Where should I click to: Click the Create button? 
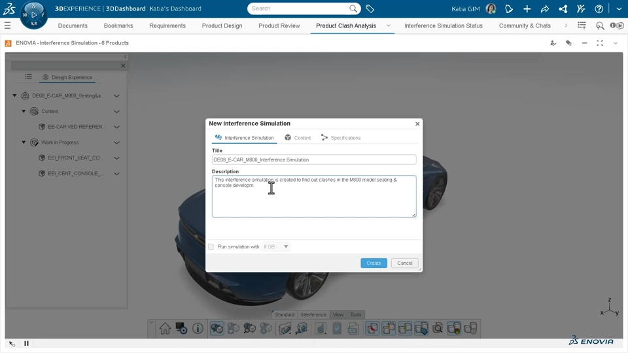click(374, 263)
